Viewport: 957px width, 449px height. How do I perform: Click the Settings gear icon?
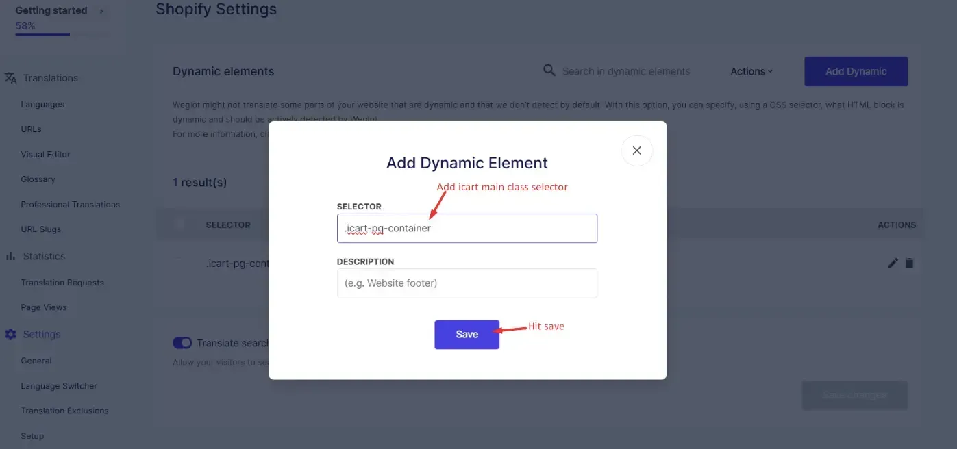point(11,335)
